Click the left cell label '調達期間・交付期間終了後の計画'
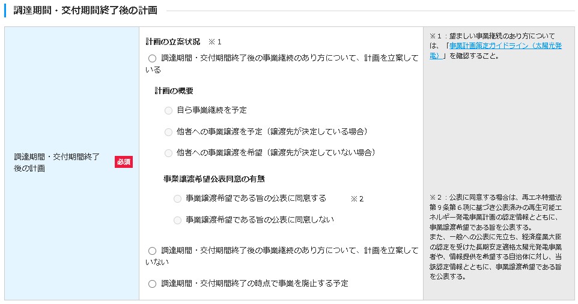 tap(57, 162)
